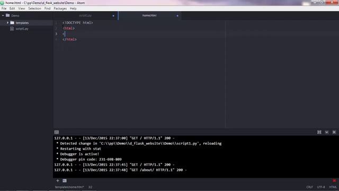The height and width of the screenshot is (191, 339).
Task: Open the Packages menu
Action: [60, 8]
